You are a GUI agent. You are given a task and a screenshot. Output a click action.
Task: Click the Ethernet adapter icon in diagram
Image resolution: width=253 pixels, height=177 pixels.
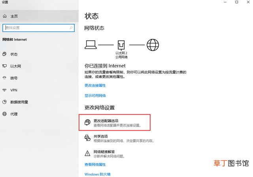pos(121,45)
